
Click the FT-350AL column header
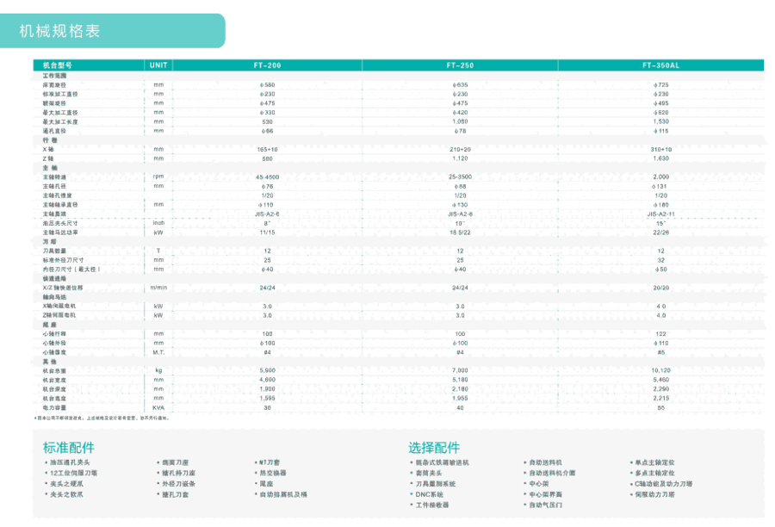coord(661,65)
